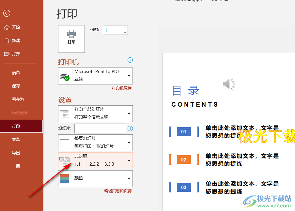295x211 pixels.
Task: Click the slides (幻灯片) range input field
Action: pyautogui.click(x=100, y=128)
